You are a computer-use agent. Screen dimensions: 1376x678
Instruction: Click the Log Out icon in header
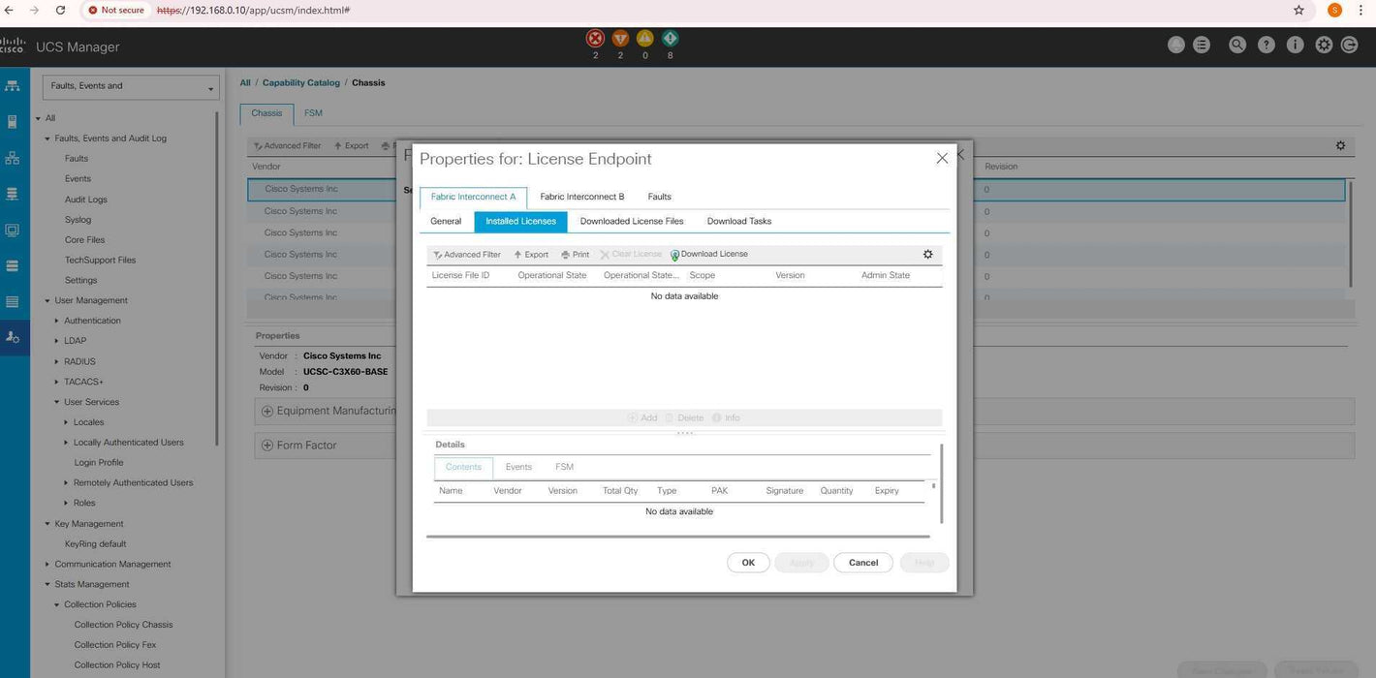point(1349,45)
